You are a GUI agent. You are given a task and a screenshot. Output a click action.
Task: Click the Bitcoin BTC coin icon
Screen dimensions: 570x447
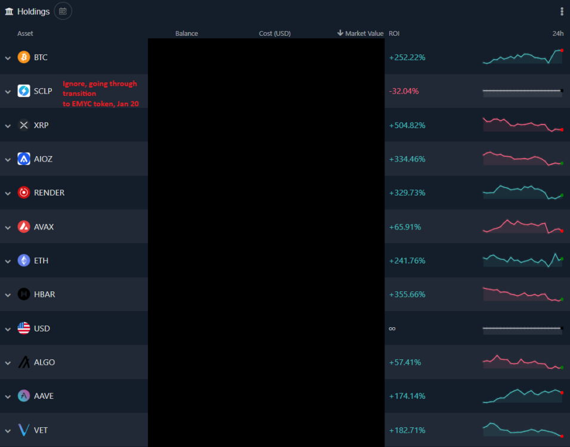pos(24,57)
